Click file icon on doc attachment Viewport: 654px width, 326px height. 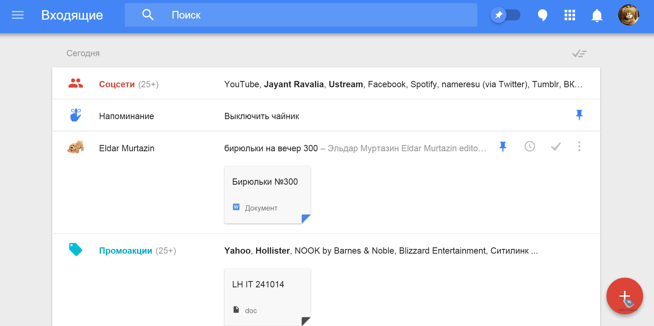236,310
